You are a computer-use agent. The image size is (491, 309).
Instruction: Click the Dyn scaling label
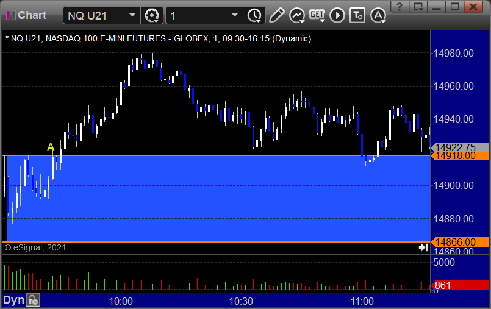(x=13, y=300)
